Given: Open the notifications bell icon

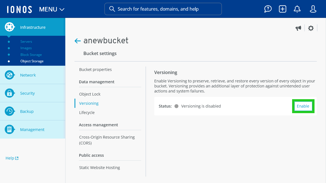Looking at the screenshot, I should click(x=297, y=9).
